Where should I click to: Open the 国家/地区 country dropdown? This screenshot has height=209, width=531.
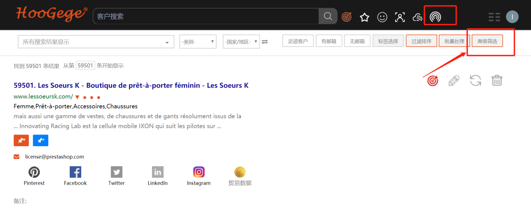coord(241,42)
